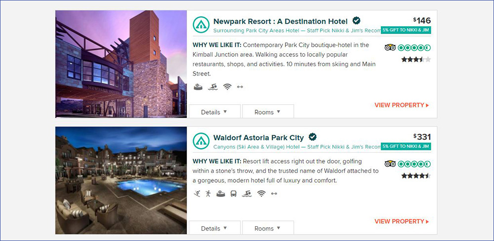Click Waldorf Astoria TripAdvisor rating bubbles
Image resolution: width=494 pixels, height=241 pixels.
(x=414, y=164)
